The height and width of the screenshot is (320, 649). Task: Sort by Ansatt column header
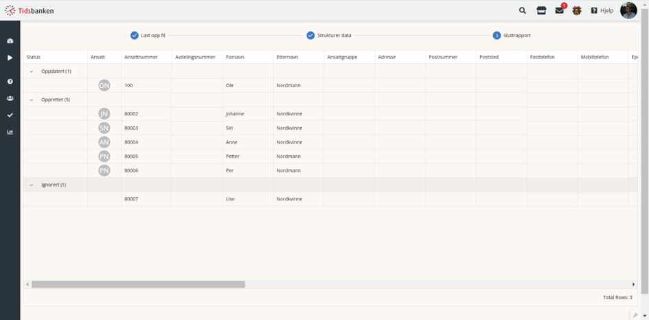tap(104, 57)
